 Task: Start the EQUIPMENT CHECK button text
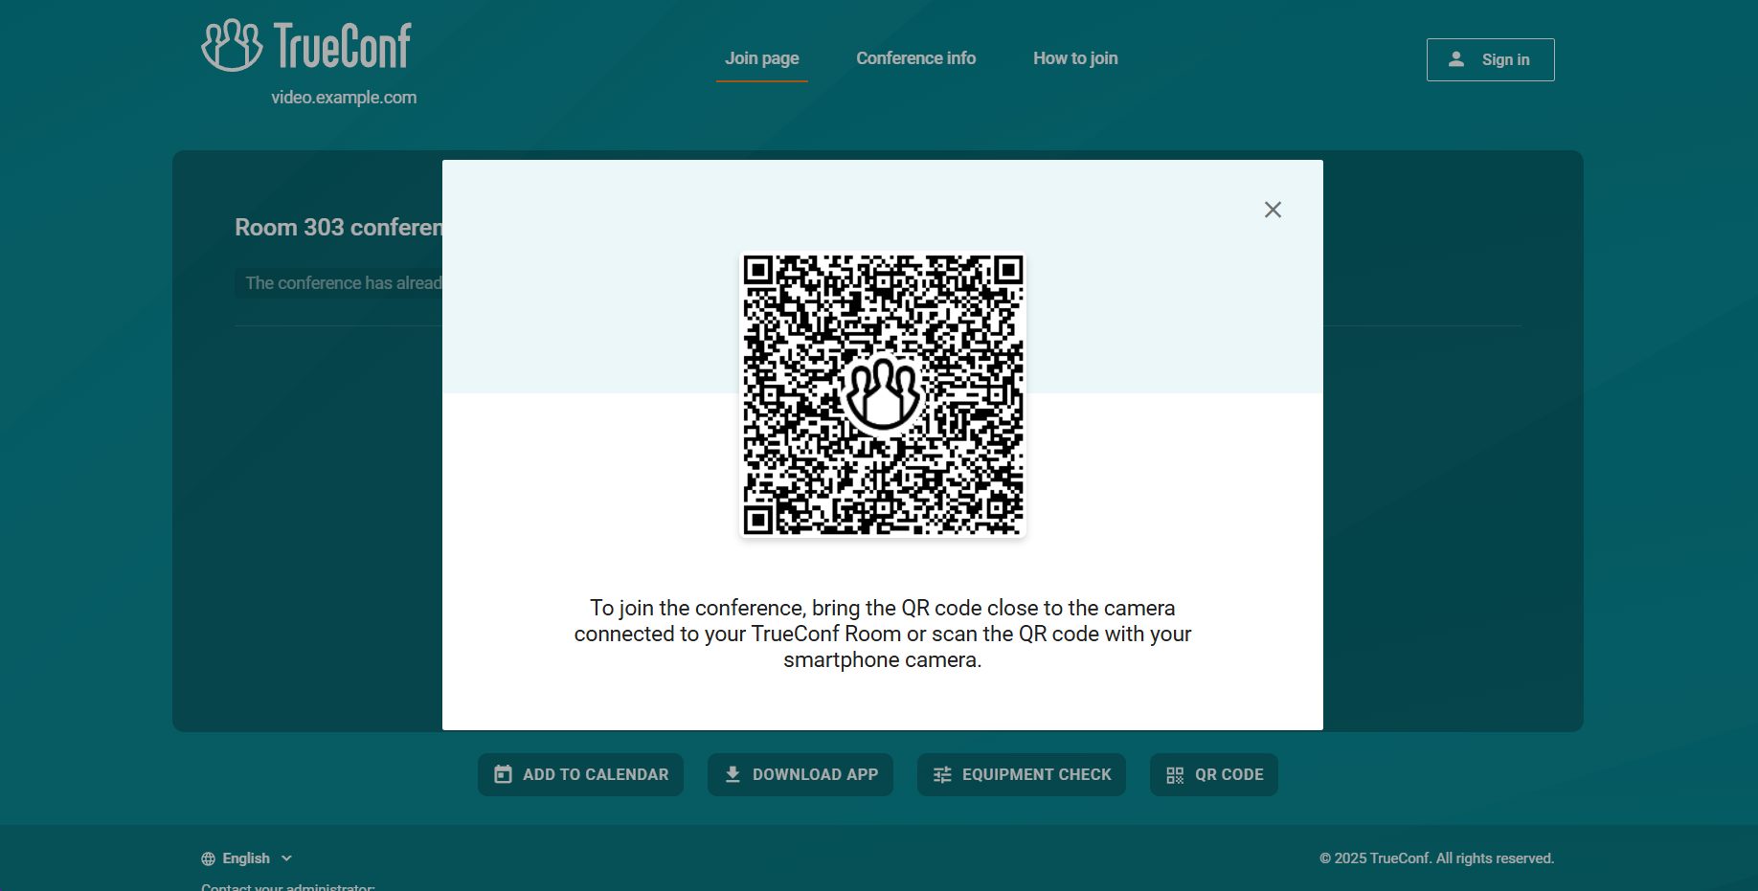tap(1036, 774)
